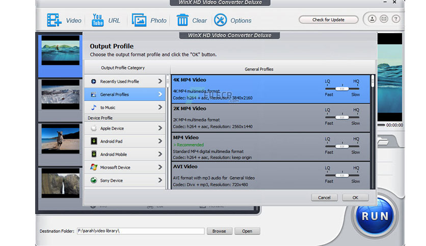Click the Destination Folder path field
Image resolution: width=426 pixels, height=246 pixels.
141,231
